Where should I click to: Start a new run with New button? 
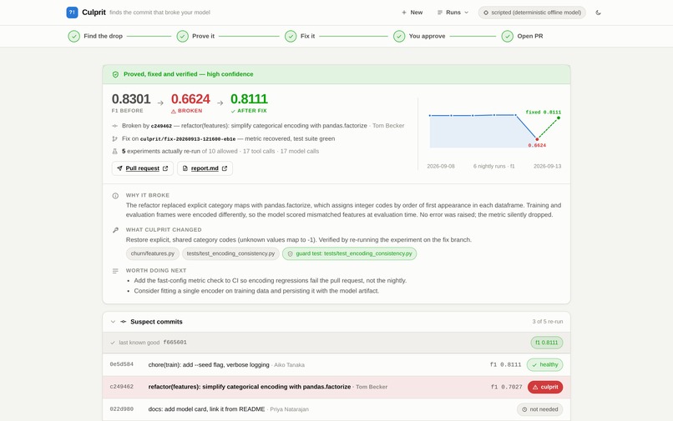[x=412, y=13]
